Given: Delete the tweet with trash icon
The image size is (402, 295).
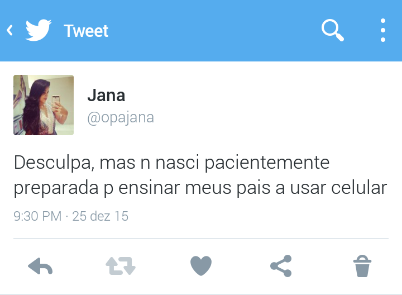Looking at the screenshot, I should [362, 266].
